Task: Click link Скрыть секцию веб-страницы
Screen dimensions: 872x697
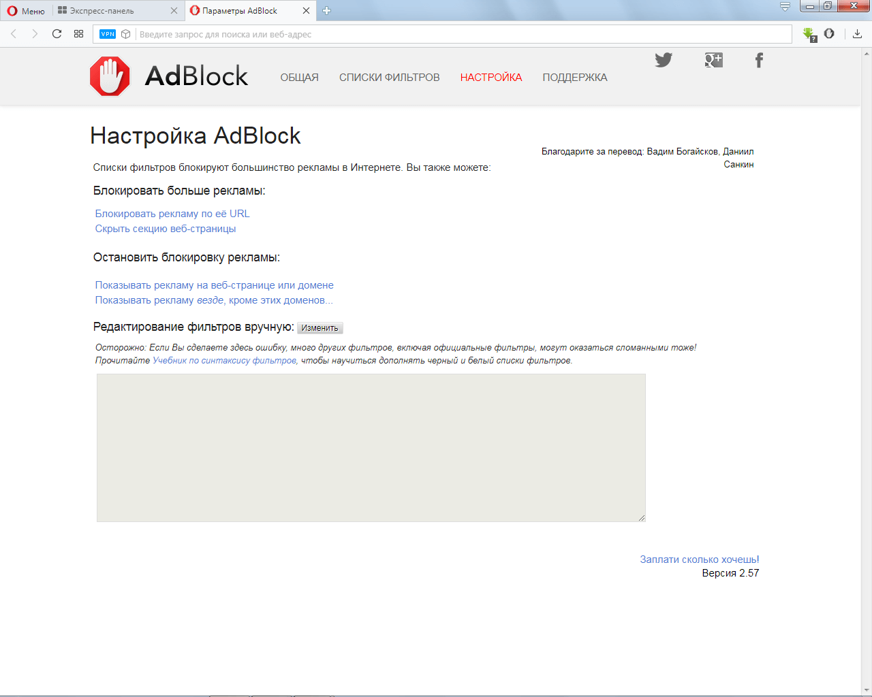Action: pos(166,229)
